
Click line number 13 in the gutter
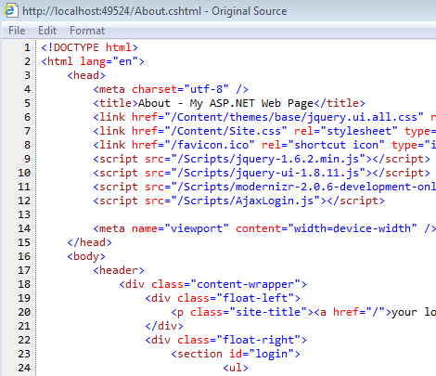pyautogui.click(x=24, y=214)
